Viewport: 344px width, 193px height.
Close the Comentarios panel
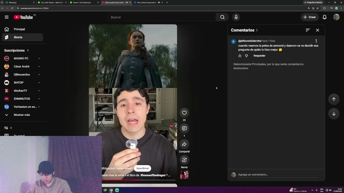317,30
